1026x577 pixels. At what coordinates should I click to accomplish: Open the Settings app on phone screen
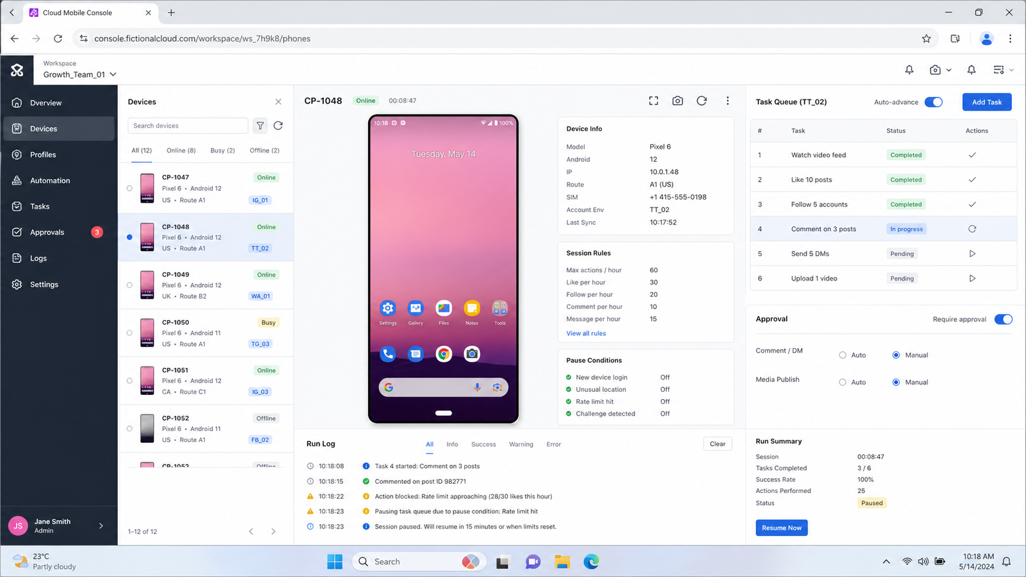pos(388,308)
